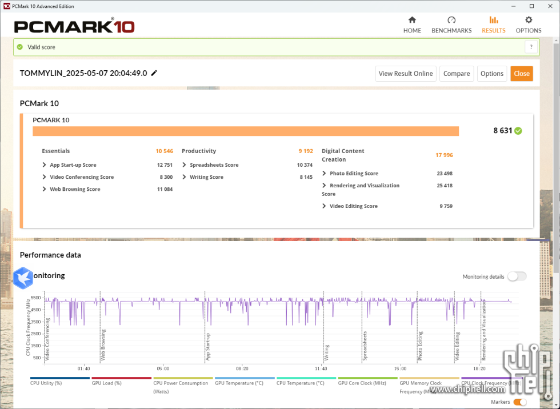
Task: Maximize the PCMark 10 window
Action: tap(531, 6)
